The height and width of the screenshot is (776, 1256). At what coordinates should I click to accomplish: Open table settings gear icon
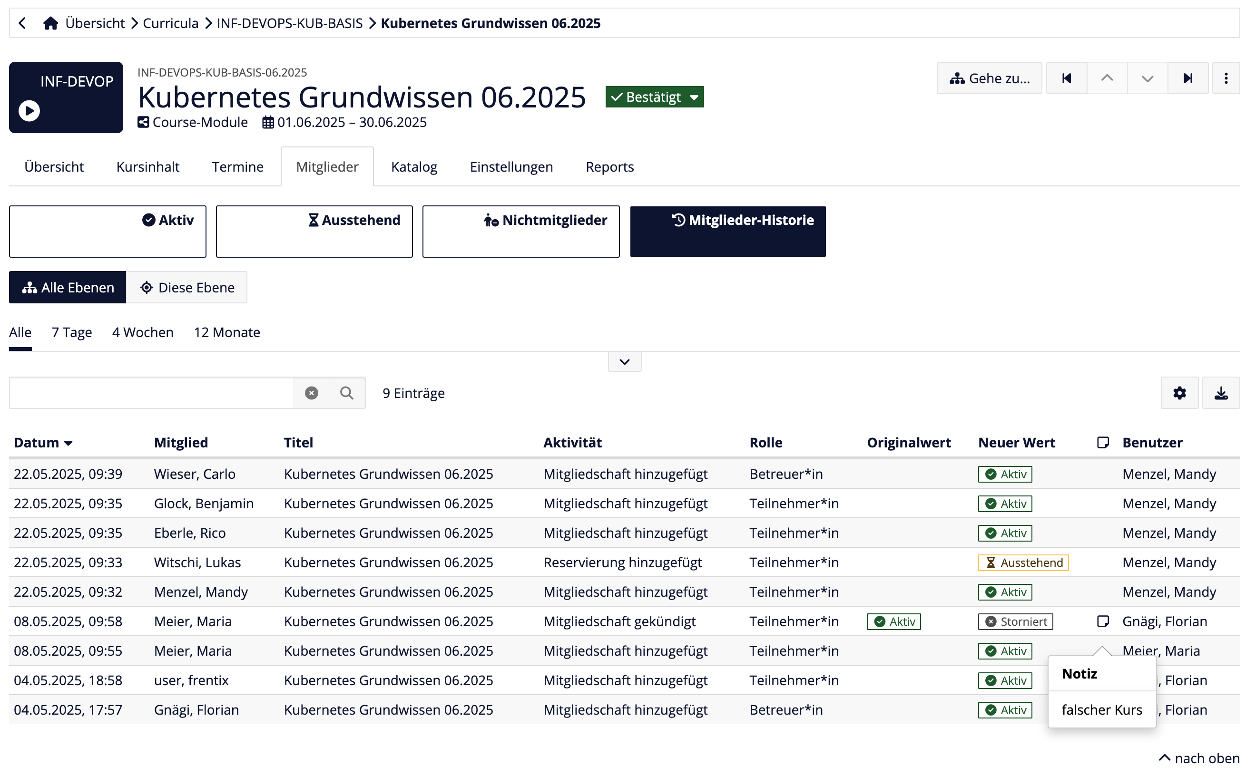click(1179, 393)
